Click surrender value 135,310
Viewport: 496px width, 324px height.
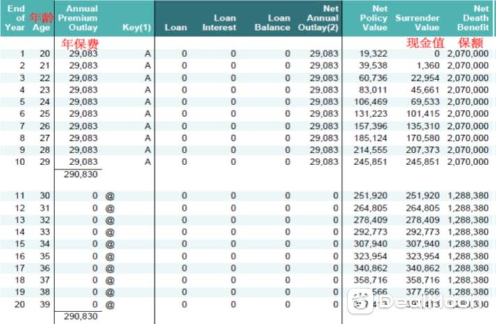(423, 126)
